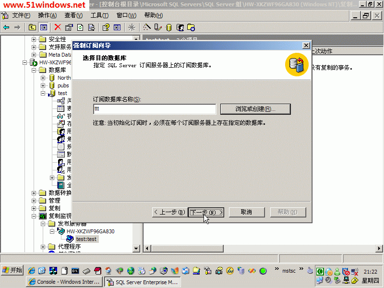The width and height of the screenshot is (384, 288).
Task: Collapse the 复制监视 node
Action: click(x=34, y=216)
